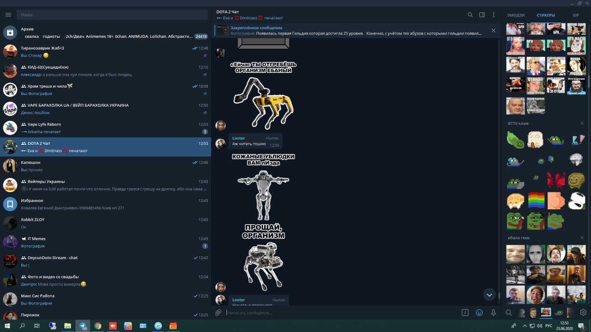The height and width of the screenshot is (332, 591).
Task: Open the volume speaker tray icon
Action: 538,326
